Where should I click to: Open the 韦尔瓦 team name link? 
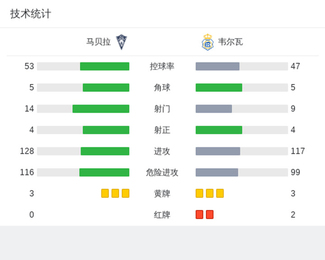[x=230, y=42]
